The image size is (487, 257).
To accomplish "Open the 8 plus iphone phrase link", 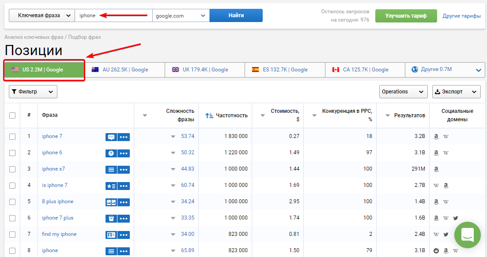I will click(x=58, y=201).
